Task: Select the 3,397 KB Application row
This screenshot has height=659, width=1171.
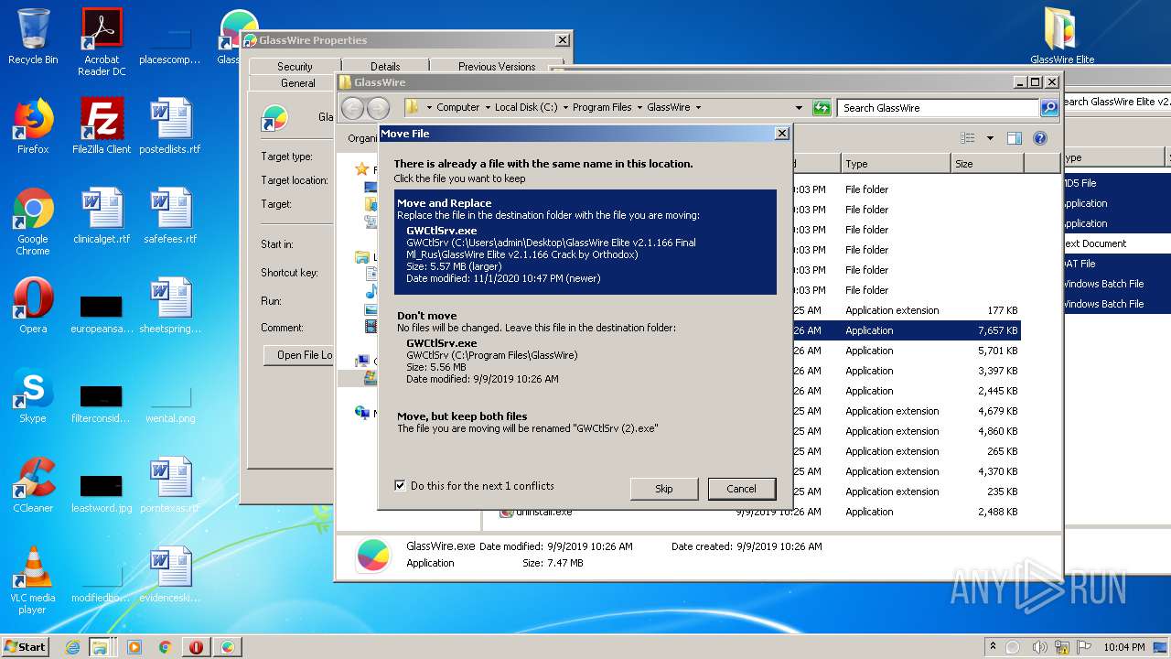Action: tap(906, 371)
